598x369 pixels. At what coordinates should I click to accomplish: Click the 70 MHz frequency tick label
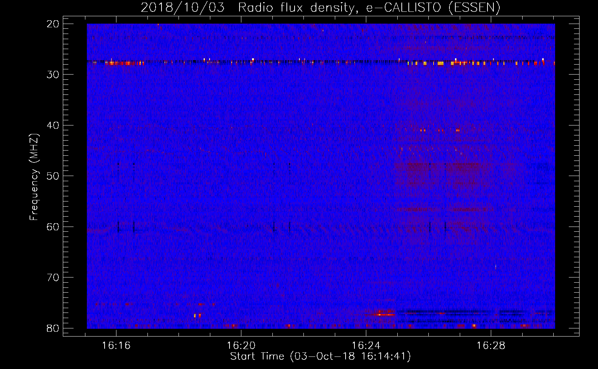[53, 277]
